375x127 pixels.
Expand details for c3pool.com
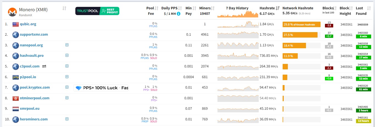[67, 66]
